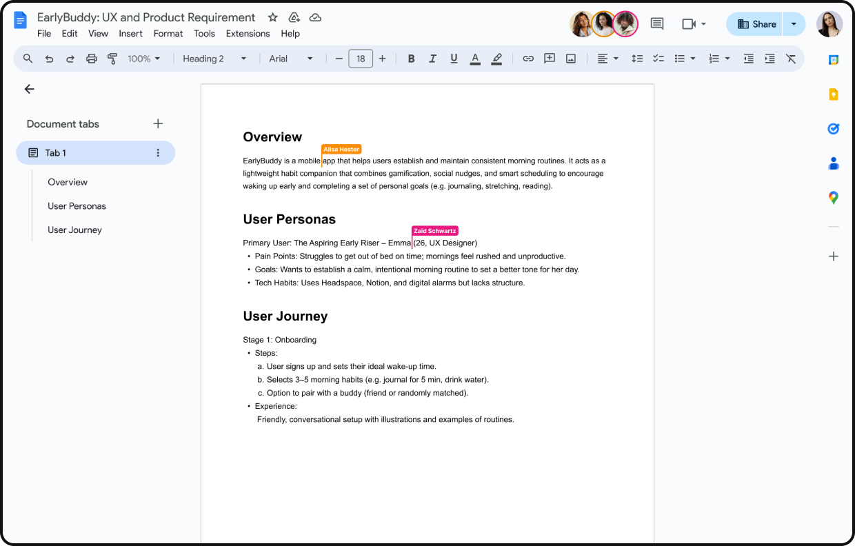Image resolution: width=855 pixels, height=546 pixels.
Task: Click the Google Docs home icon
Action: pos(21,21)
